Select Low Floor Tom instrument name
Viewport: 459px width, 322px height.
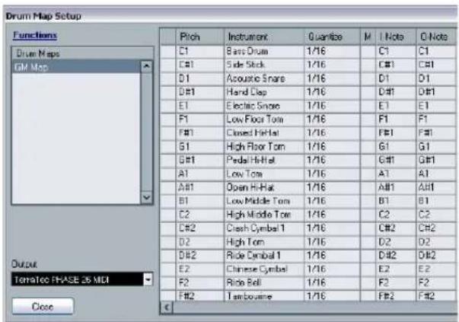tap(254, 120)
